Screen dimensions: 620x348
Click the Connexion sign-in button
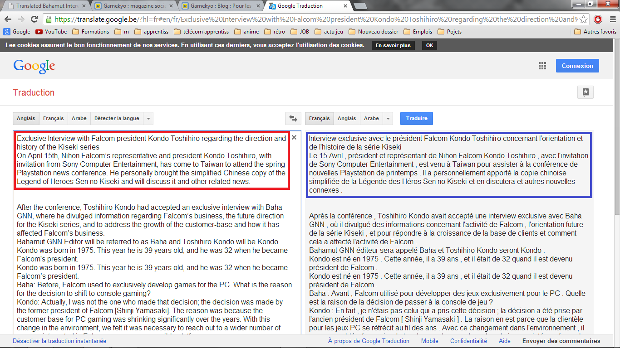pos(577,66)
